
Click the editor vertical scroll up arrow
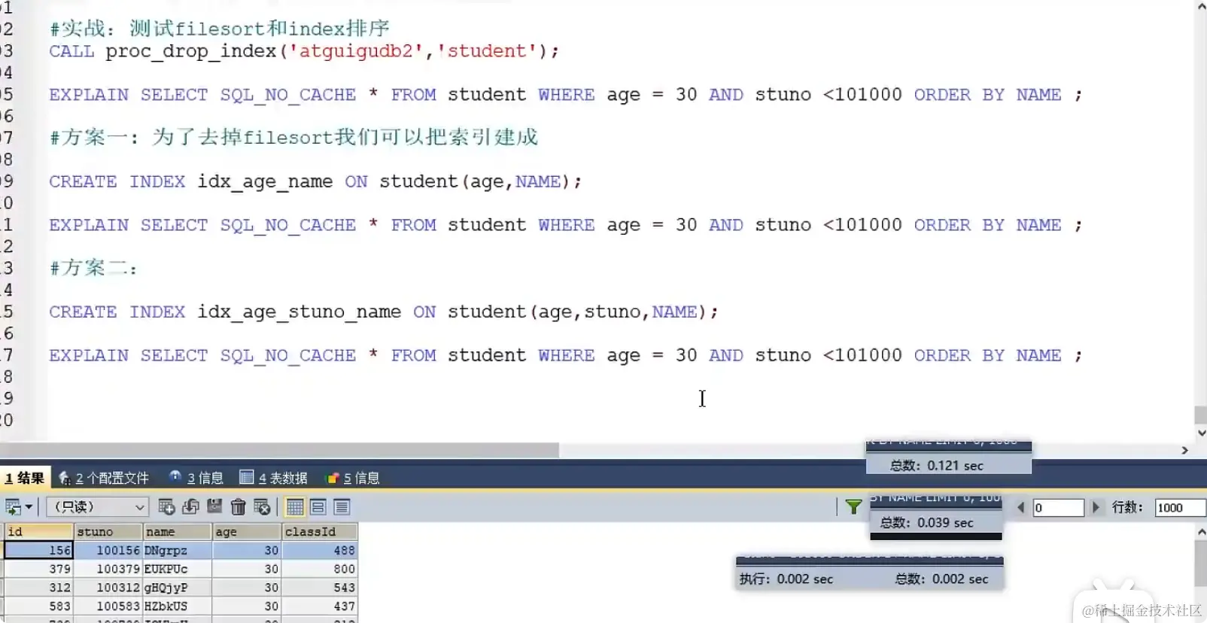pyautogui.click(x=1200, y=7)
